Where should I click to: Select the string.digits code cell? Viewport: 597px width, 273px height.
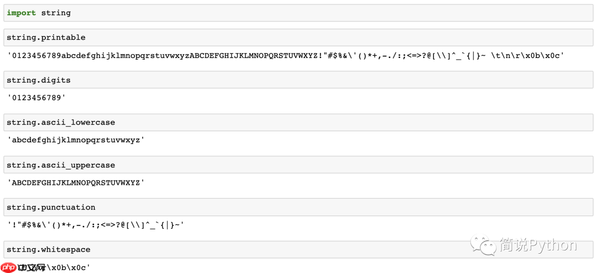pos(298,80)
